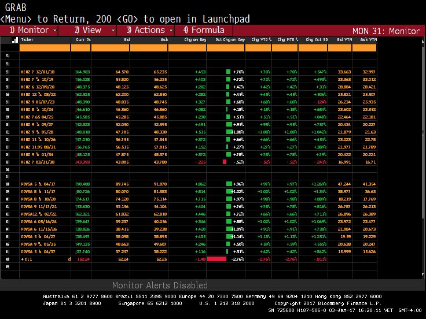This screenshot has height=319, width=426.
Task: Select the VENZ 6 12/09/20 ticker
Action: coord(38,87)
